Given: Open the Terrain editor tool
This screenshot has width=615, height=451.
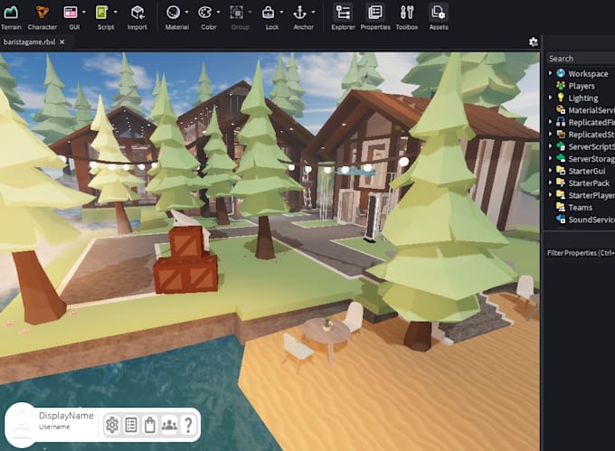Looking at the screenshot, I should pos(11,18).
